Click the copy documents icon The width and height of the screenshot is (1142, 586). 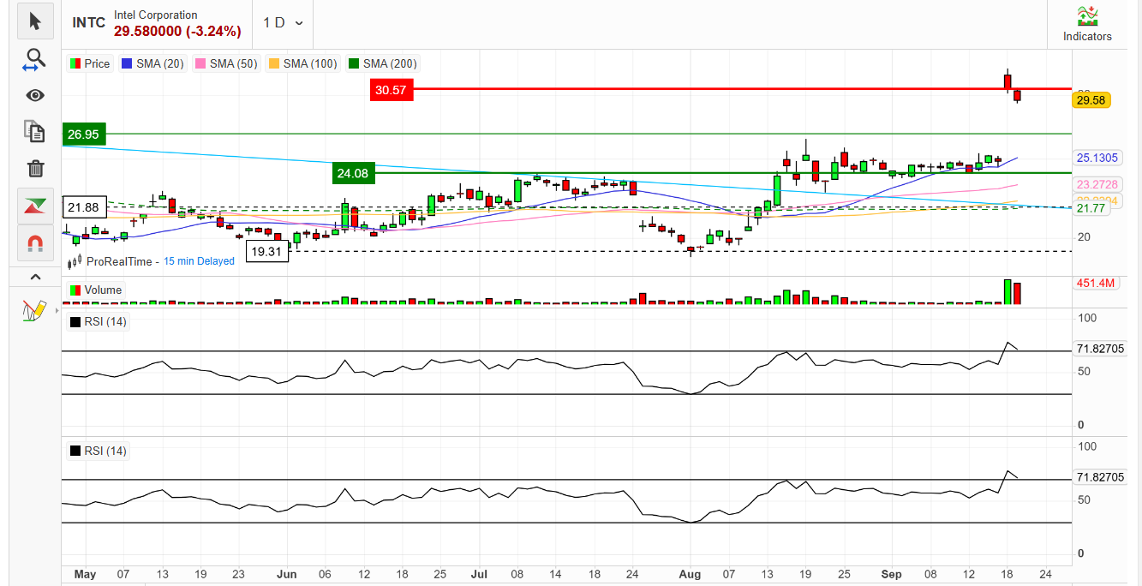click(35, 131)
